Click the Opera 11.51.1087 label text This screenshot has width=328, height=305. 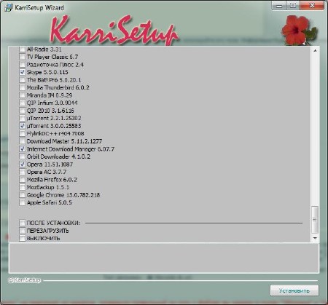tap(50, 165)
